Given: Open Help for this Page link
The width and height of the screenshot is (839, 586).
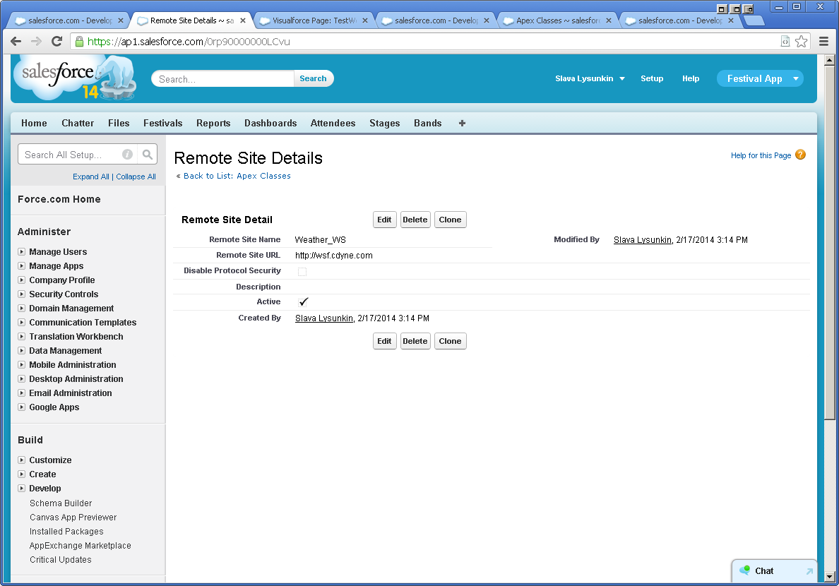Looking at the screenshot, I should point(761,155).
